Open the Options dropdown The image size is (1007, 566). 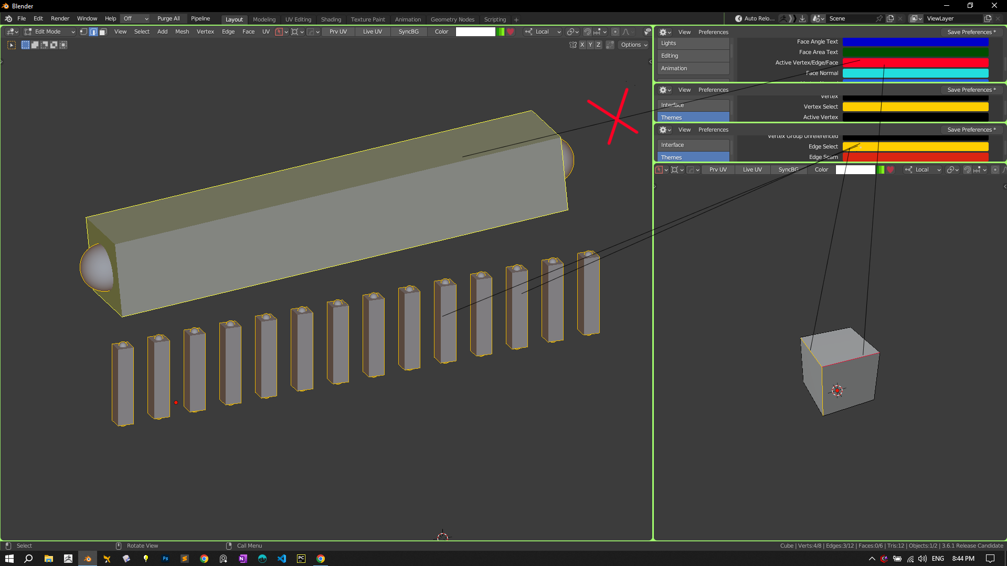(633, 45)
